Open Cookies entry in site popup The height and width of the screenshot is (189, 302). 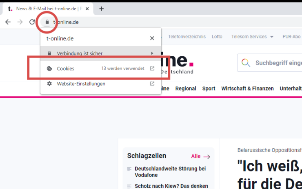tap(101, 69)
